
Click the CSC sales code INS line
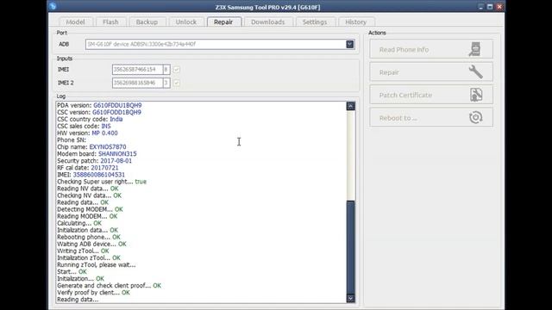84,127
